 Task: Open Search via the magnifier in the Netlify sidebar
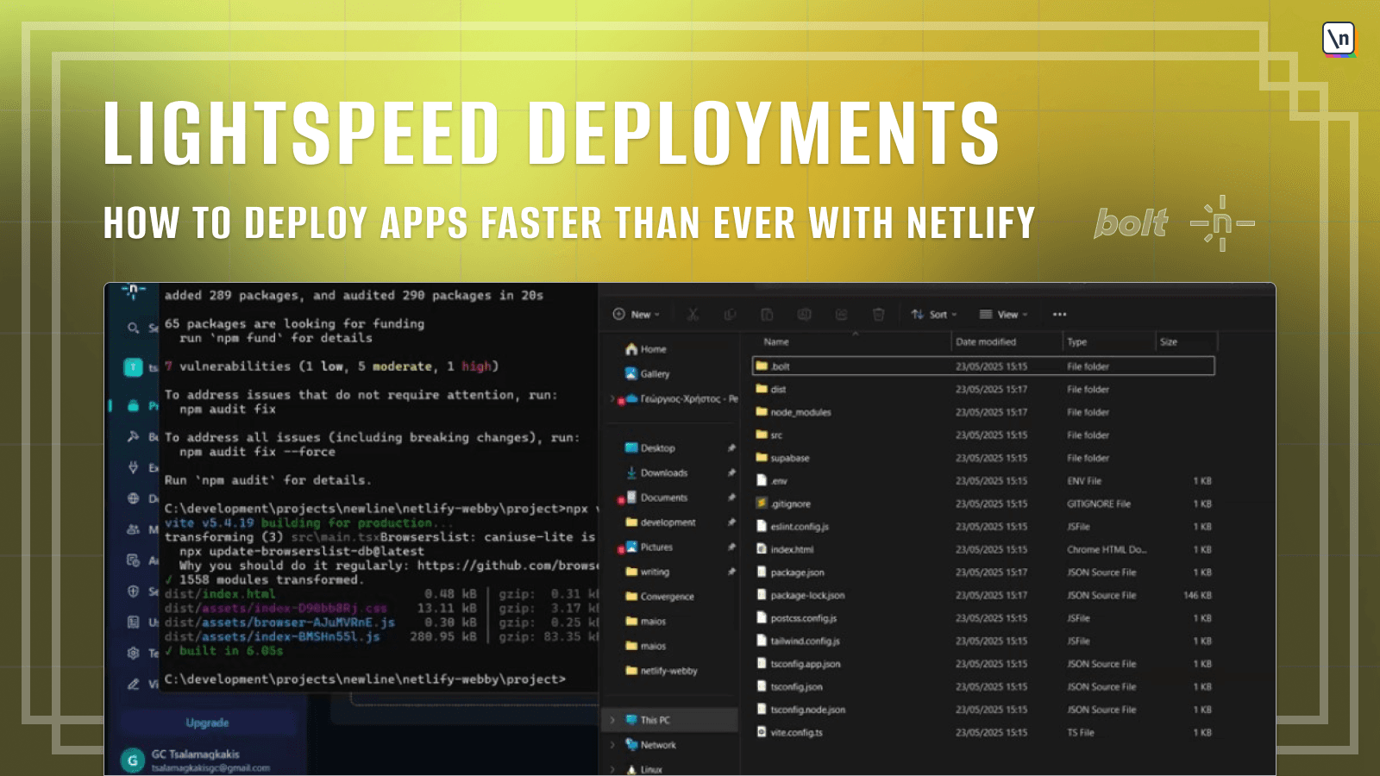pos(132,329)
